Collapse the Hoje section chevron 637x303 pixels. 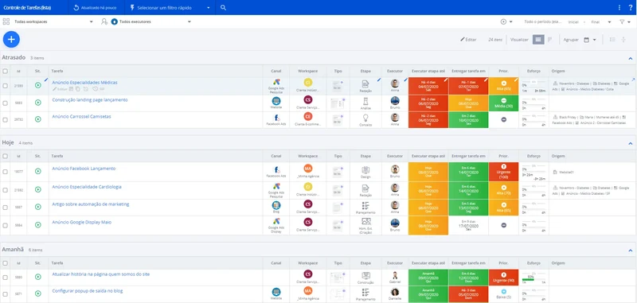[x=631, y=144]
